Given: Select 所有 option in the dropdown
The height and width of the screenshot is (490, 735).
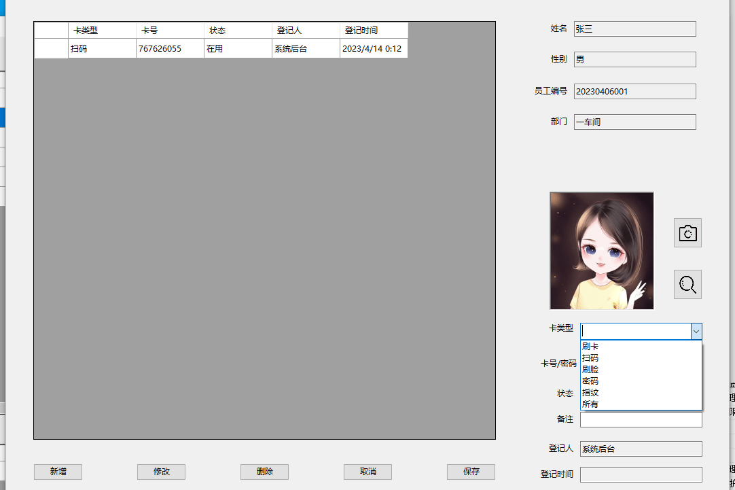Looking at the screenshot, I should pyautogui.click(x=590, y=404).
